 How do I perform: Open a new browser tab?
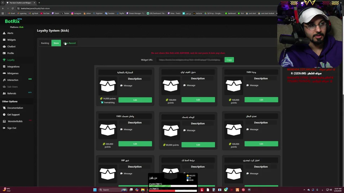pos(39,3)
